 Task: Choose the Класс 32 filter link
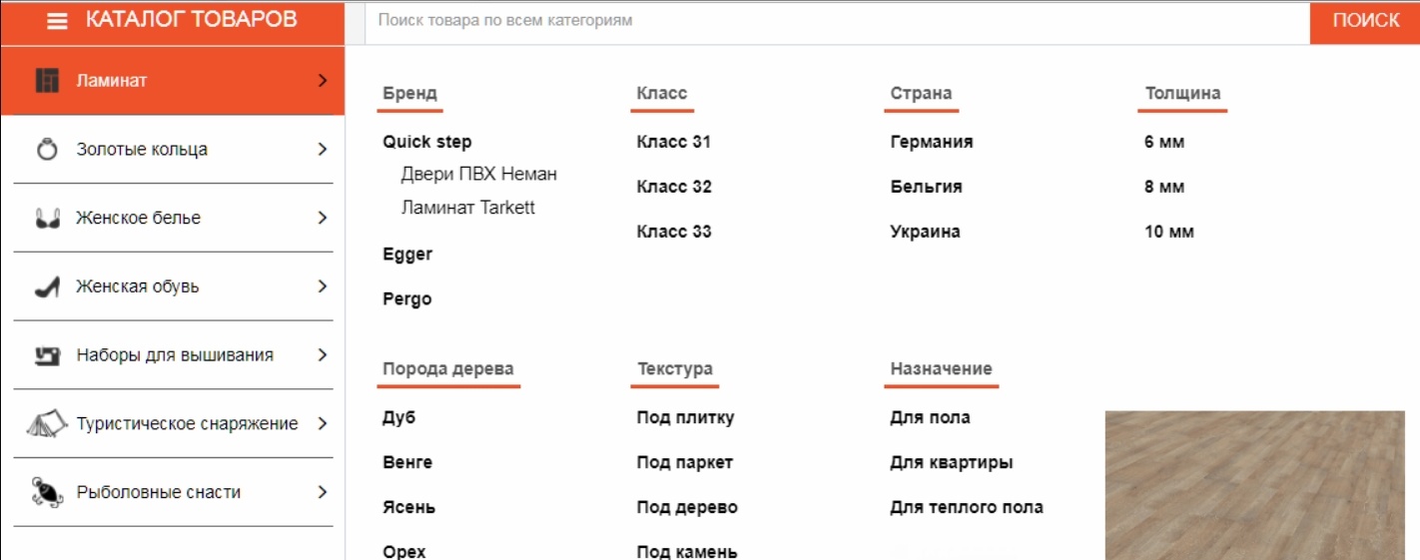coord(673,187)
